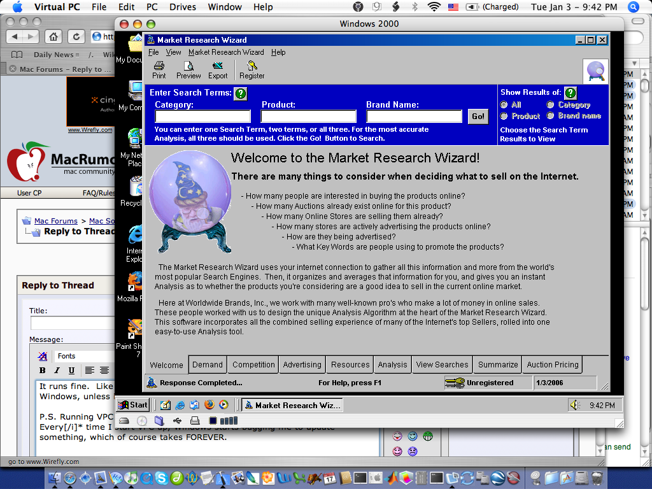Click the key icon beside Unregistered
The height and width of the screenshot is (489, 652).
point(455,383)
